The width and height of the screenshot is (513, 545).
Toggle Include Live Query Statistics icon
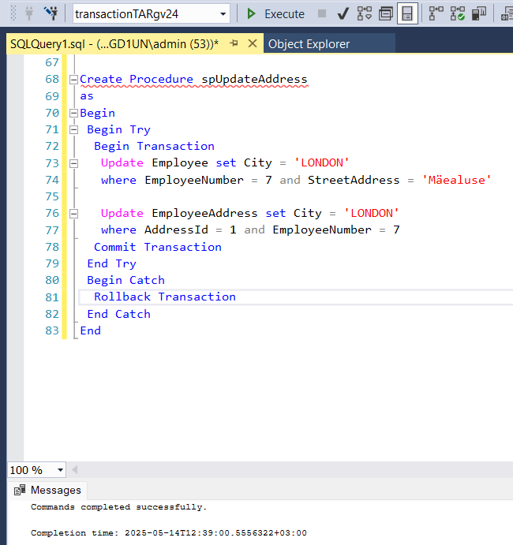457,13
